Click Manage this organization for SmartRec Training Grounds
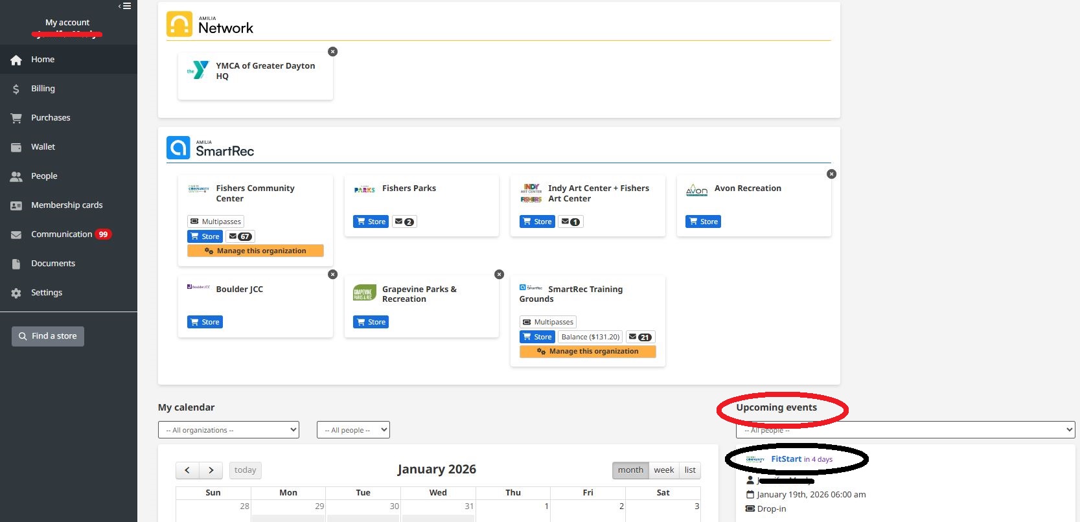1080x522 pixels. pos(588,352)
